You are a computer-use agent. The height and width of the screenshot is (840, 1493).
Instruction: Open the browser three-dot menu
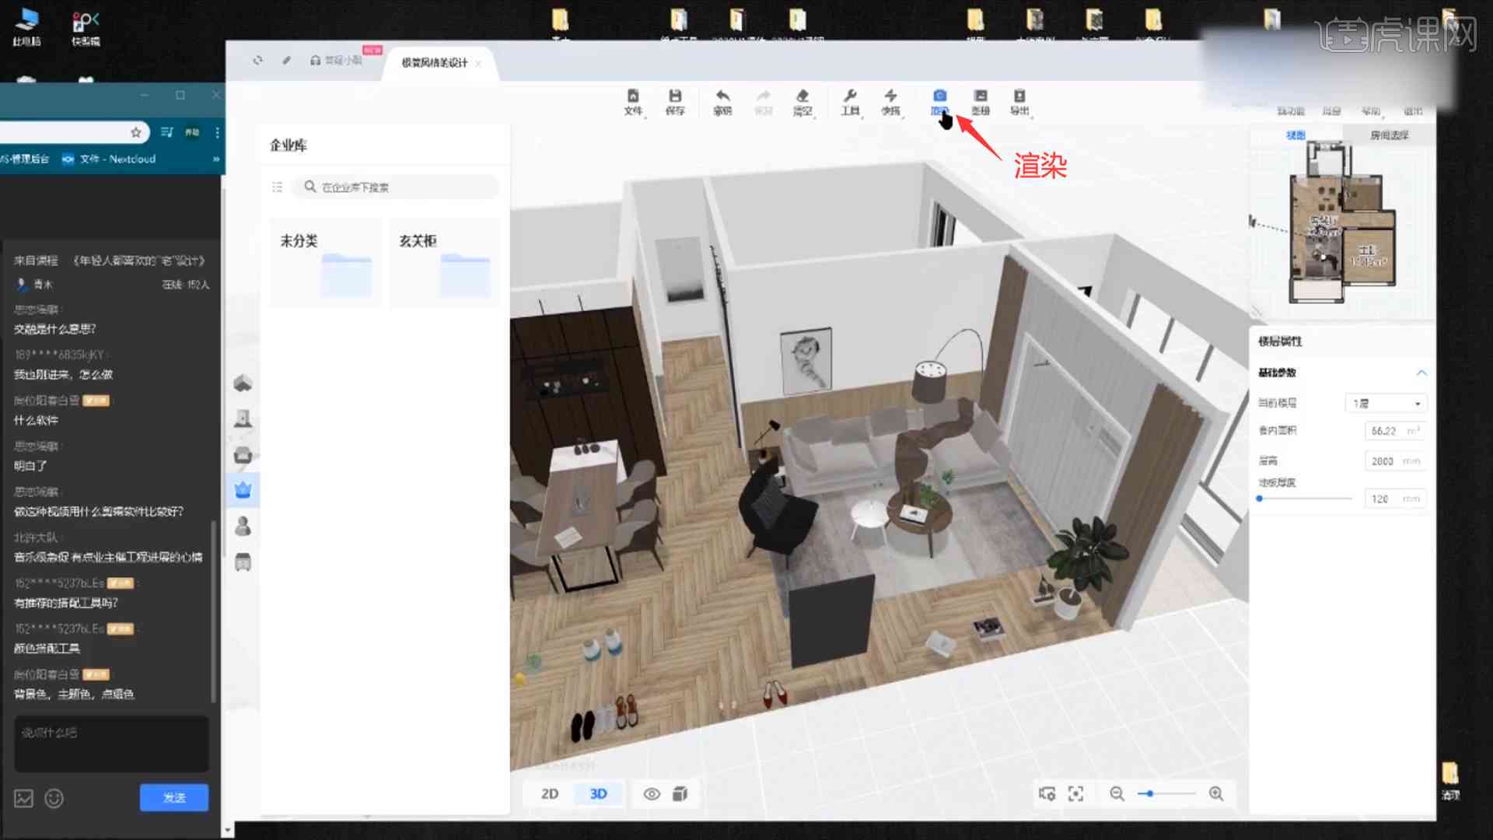pyautogui.click(x=217, y=132)
